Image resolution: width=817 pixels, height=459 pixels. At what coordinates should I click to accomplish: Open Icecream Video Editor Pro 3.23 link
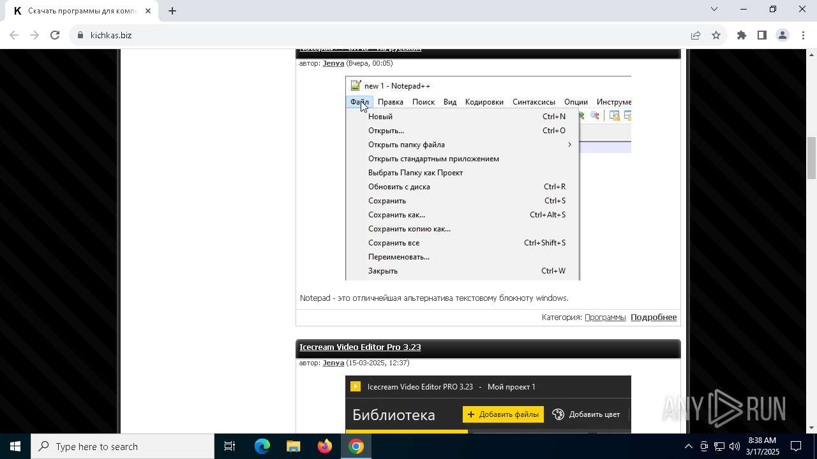click(360, 347)
